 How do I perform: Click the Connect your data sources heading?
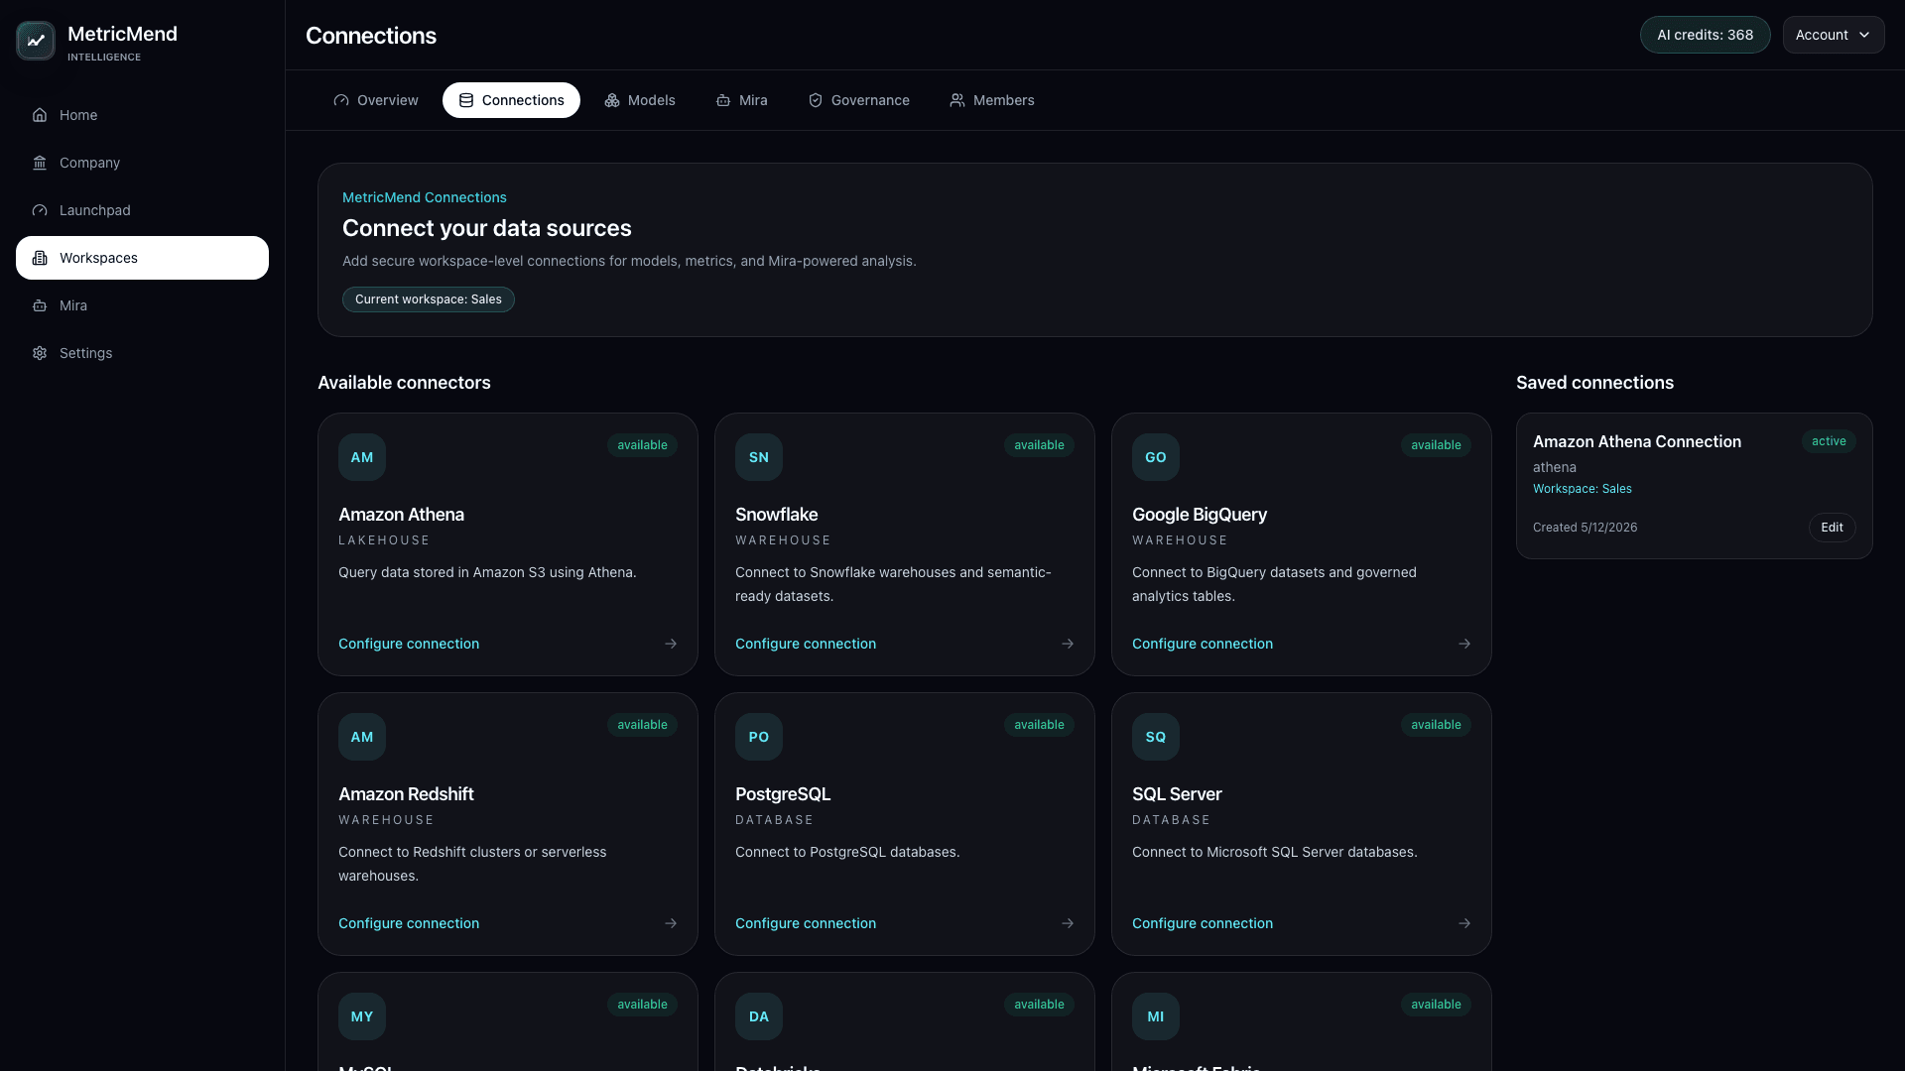[x=487, y=228]
